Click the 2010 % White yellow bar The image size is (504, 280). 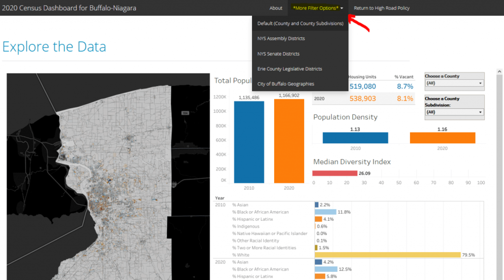388,255
